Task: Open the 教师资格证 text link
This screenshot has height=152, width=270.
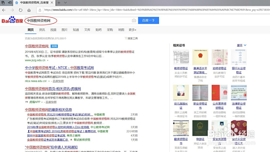Action: (x=181, y=68)
